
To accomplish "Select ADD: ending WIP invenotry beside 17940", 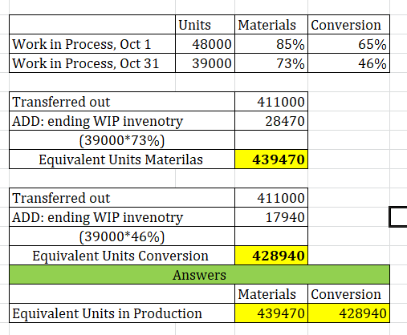I will (122, 217).
